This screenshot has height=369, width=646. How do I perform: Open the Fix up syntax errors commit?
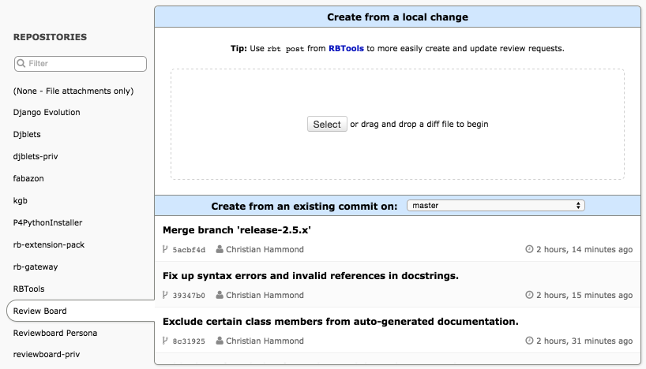310,276
